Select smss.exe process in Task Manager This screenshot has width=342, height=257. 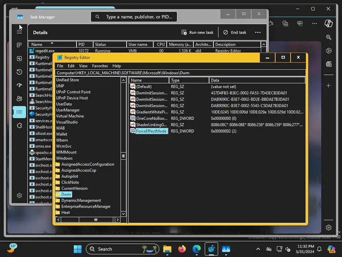[40, 146]
